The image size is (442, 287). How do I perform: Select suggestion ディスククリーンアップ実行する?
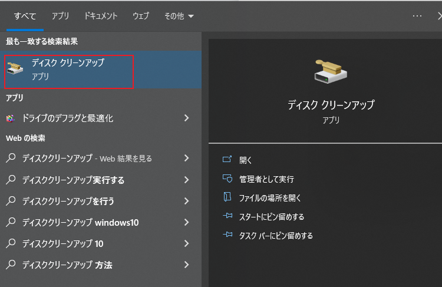(101, 180)
